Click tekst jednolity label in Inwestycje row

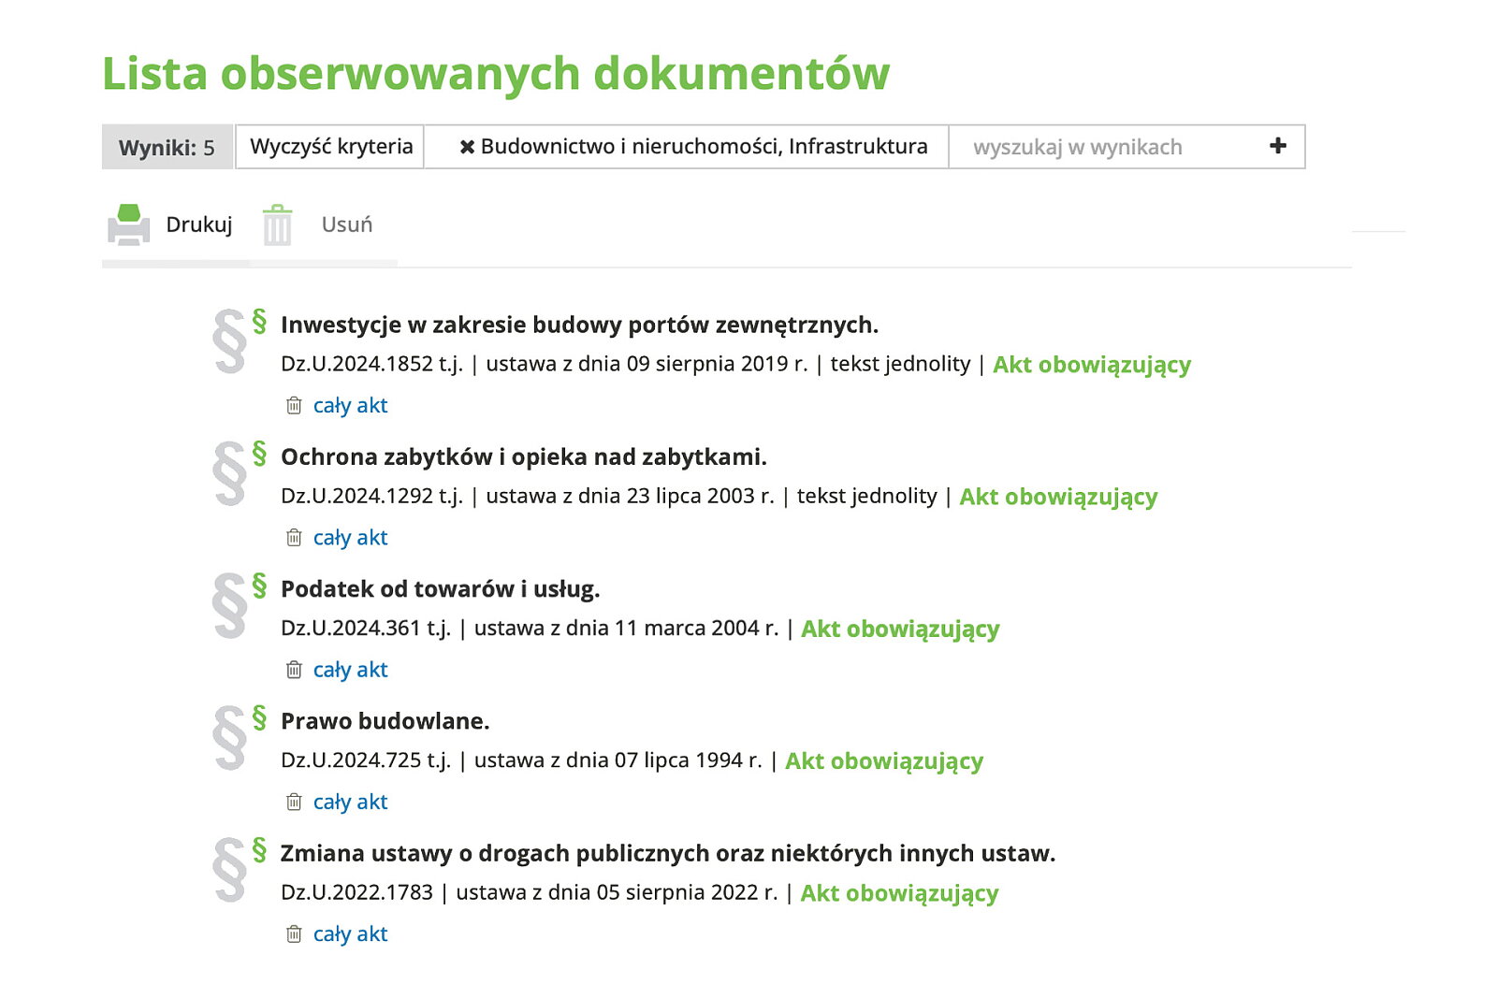pyautogui.click(x=900, y=364)
